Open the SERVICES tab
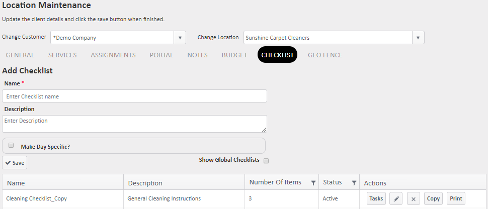This screenshot has width=488, height=209. click(62, 55)
